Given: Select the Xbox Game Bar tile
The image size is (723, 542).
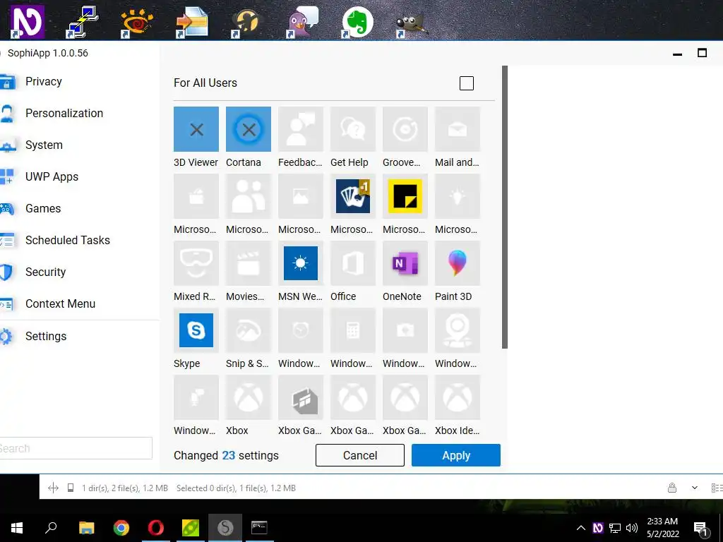Looking at the screenshot, I should (x=301, y=397).
